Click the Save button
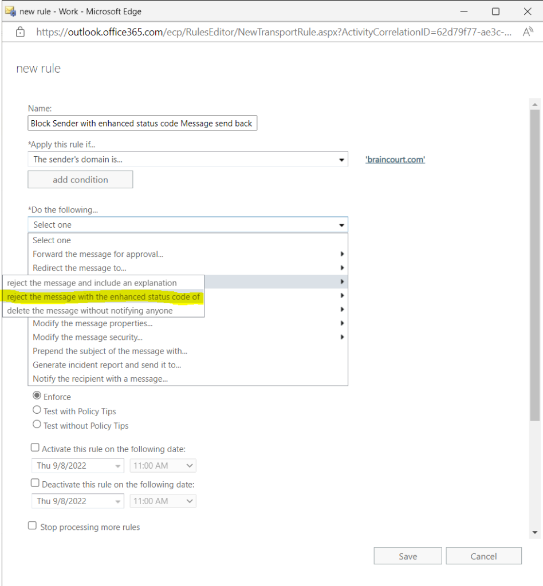Image resolution: width=543 pixels, height=586 pixels. 408,556
